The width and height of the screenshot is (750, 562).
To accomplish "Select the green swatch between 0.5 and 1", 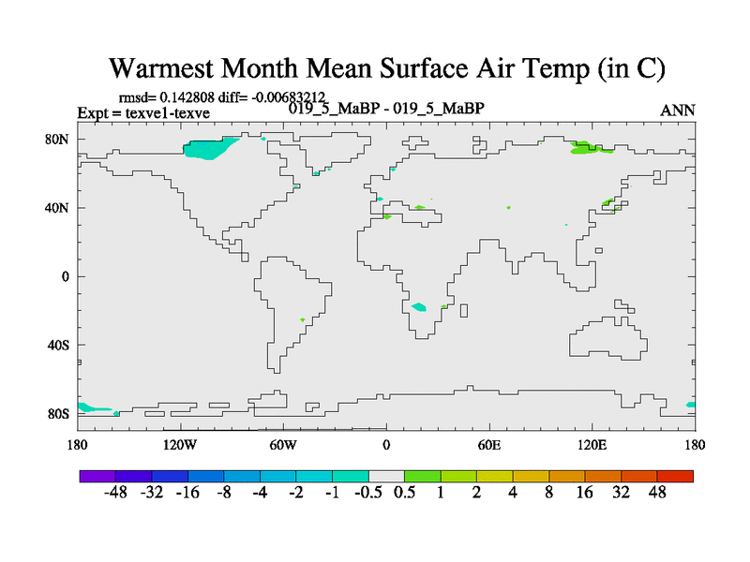I will pyautogui.click(x=423, y=476).
